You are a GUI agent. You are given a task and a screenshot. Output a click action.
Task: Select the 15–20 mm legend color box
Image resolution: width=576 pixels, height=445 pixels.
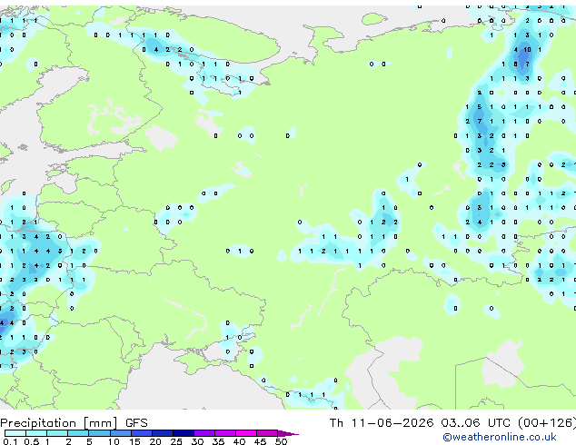pyautogui.click(x=142, y=433)
